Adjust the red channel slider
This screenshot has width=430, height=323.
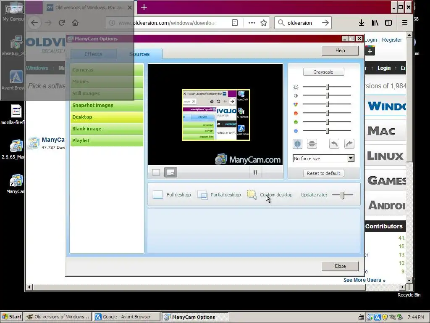[x=327, y=113]
